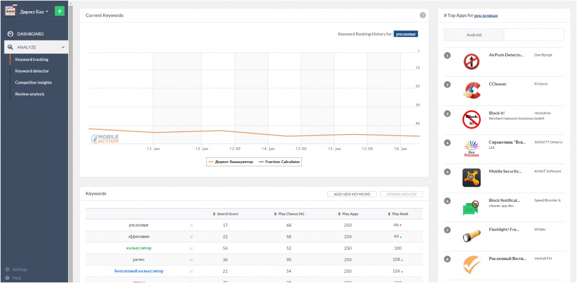577x283 pixels.
Task: Click the Block it! app icon
Action: click(x=472, y=120)
